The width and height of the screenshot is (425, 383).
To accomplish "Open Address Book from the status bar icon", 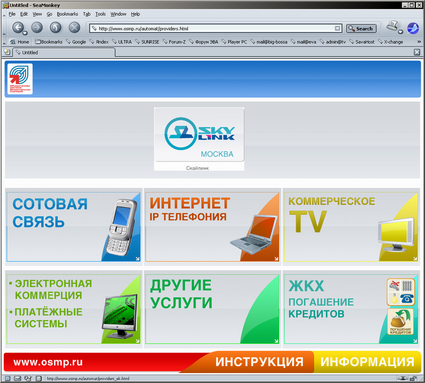I will pyautogui.click(x=39, y=378).
